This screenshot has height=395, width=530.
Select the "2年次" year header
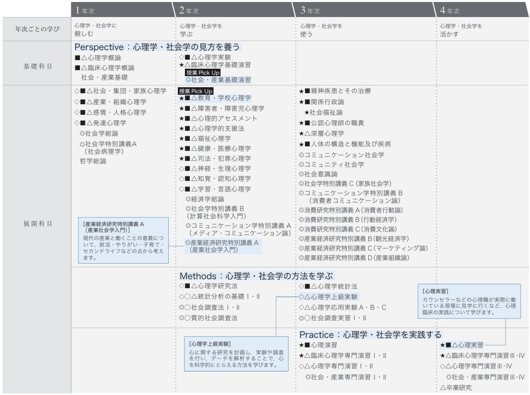[189, 11]
